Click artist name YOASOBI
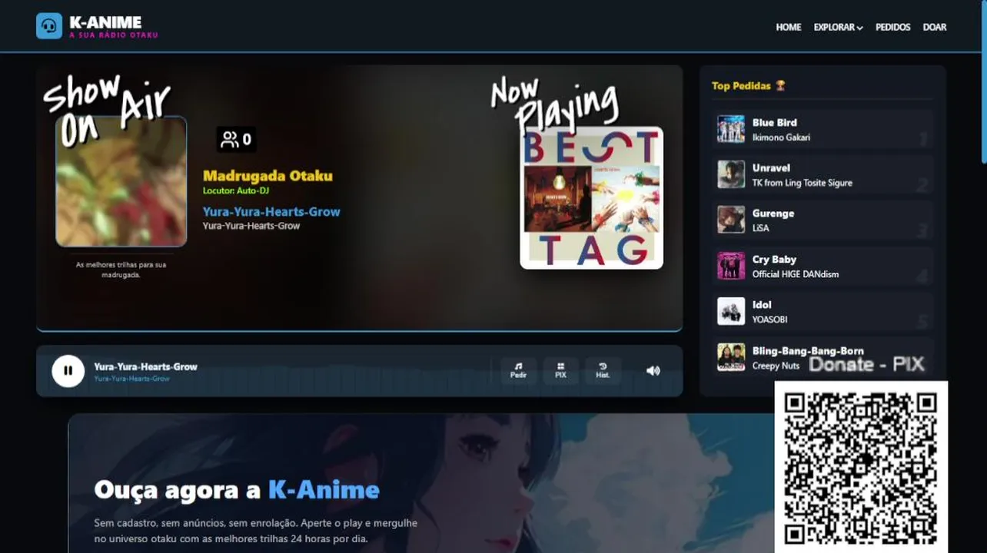The image size is (987, 553). [x=769, y=320]
